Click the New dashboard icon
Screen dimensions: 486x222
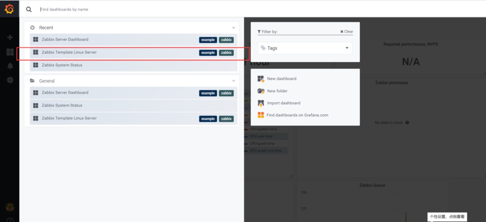click(x=261, y=79)
